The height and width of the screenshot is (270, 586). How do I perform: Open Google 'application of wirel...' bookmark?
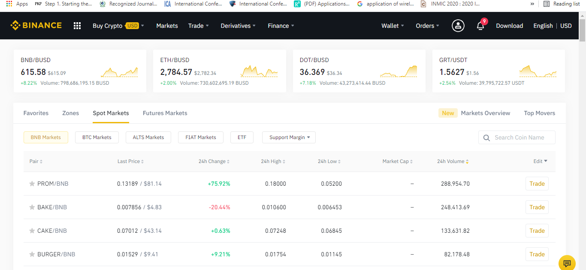386,4
